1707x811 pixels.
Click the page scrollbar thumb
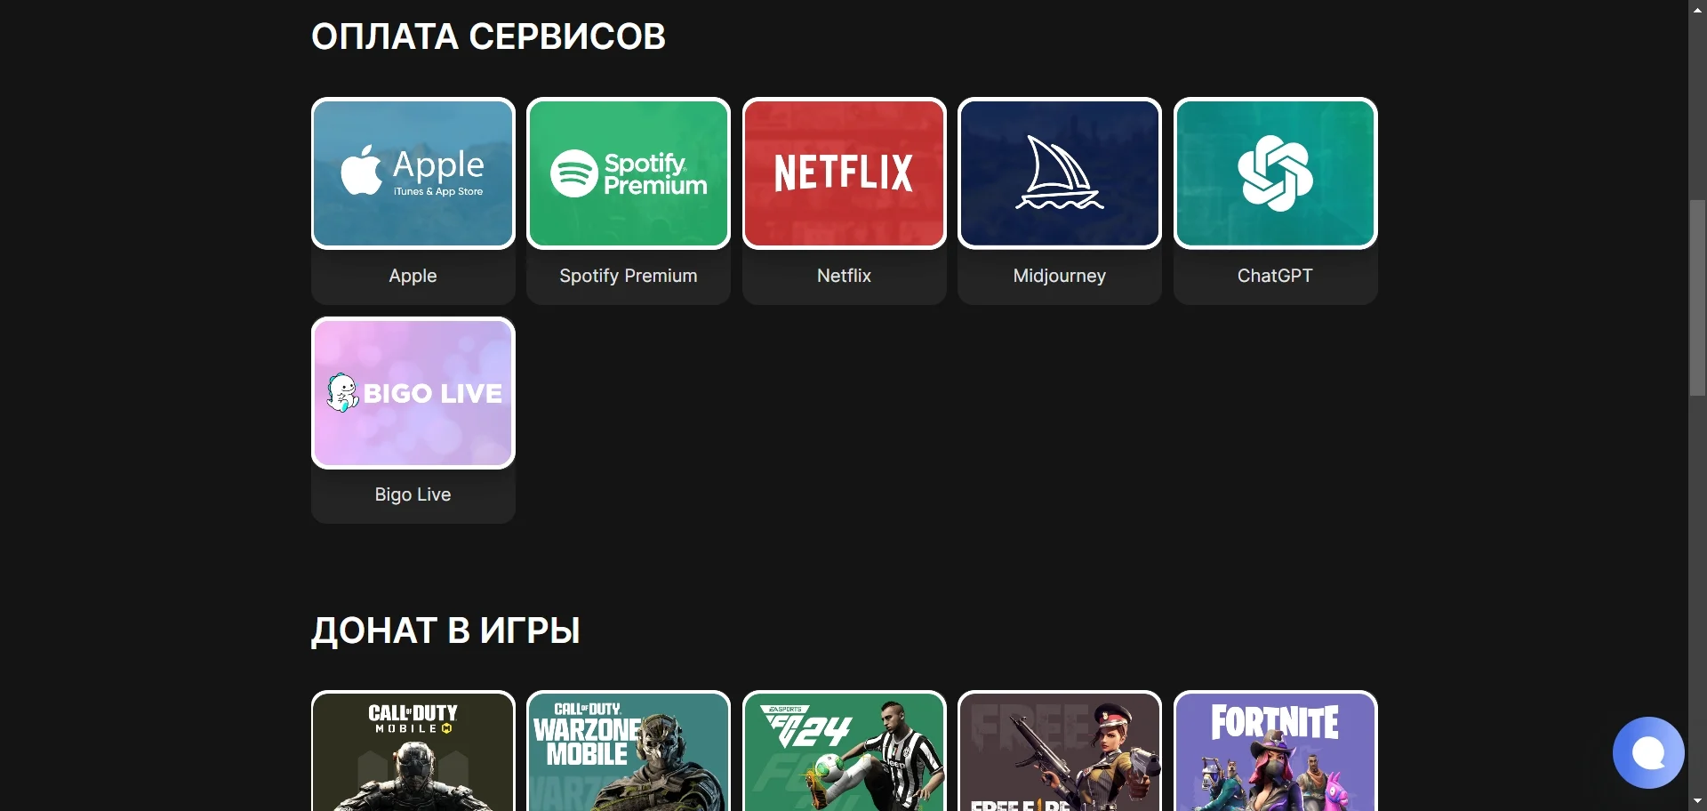tap(1697, 298)
